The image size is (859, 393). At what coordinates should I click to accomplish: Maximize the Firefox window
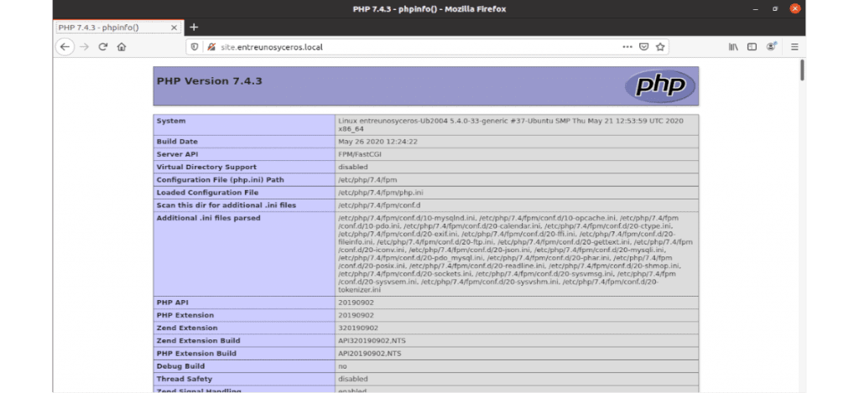pos(774,8)
